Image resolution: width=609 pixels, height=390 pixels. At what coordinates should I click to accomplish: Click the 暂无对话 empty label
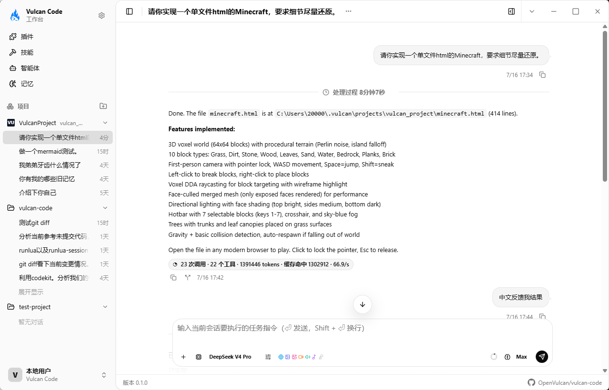pos(31,322)
